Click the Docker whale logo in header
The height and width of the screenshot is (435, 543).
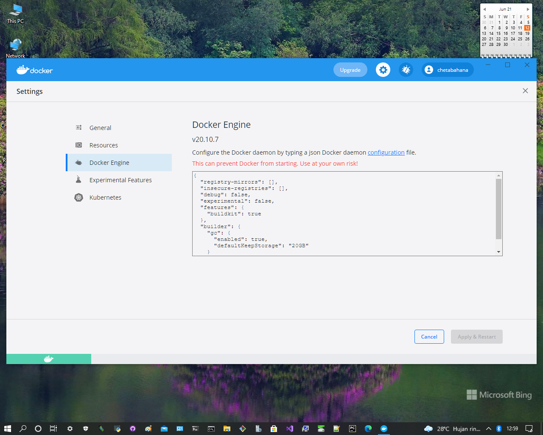35,70
